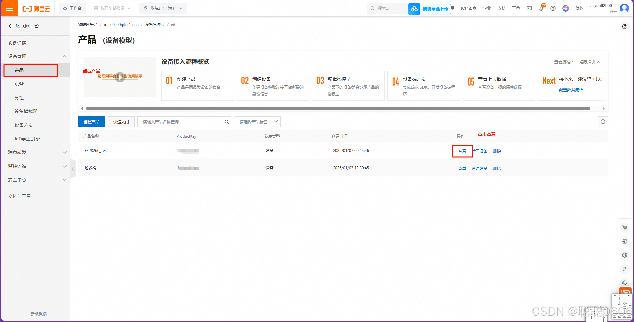Click 管理设备 for 垃圾桶 product

(x=479, y=169)
